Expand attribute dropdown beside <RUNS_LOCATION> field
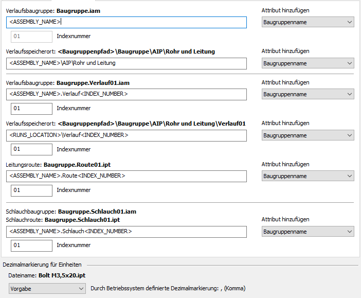 [308, 135]
